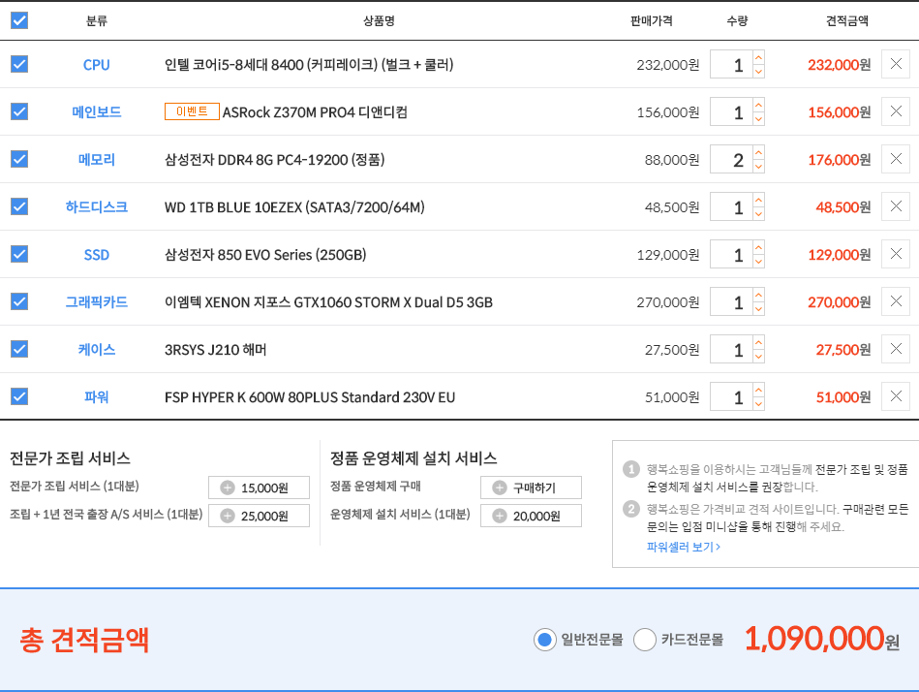Viewport: 919px width, 692px height.
Task: Add 20,000원 OS installation service
Action: 531,516
